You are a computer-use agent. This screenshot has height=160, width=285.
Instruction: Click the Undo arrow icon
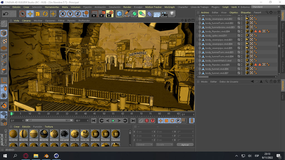(x=6, y=14)
